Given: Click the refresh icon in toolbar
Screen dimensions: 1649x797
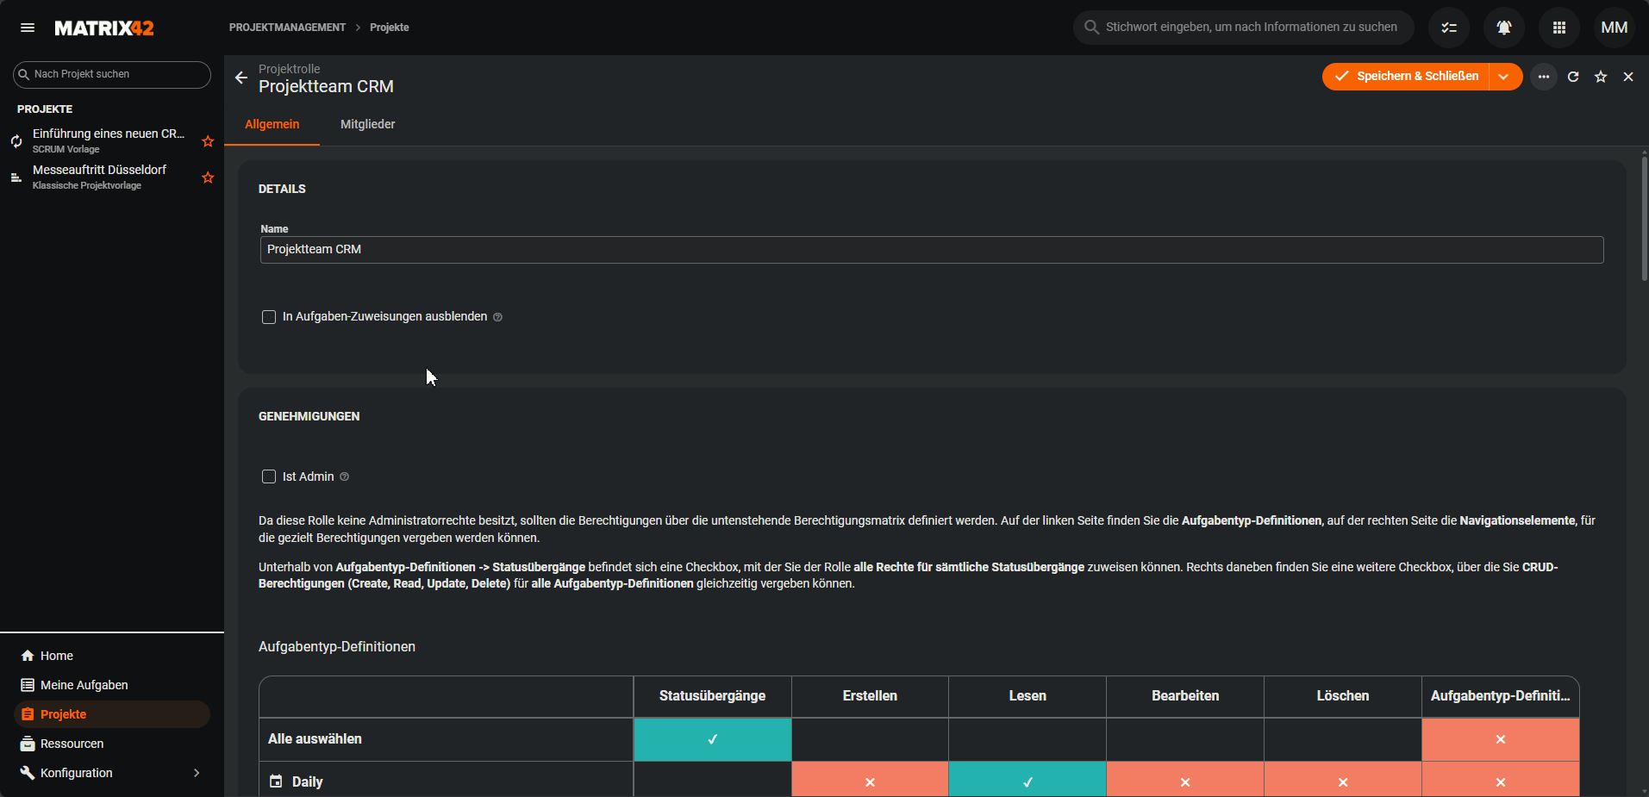Looking at the screenshot, I should click(1573, 77).
